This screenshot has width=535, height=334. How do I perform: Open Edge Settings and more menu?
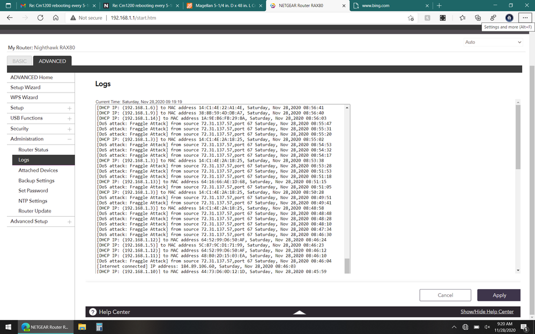pos(525,18)
